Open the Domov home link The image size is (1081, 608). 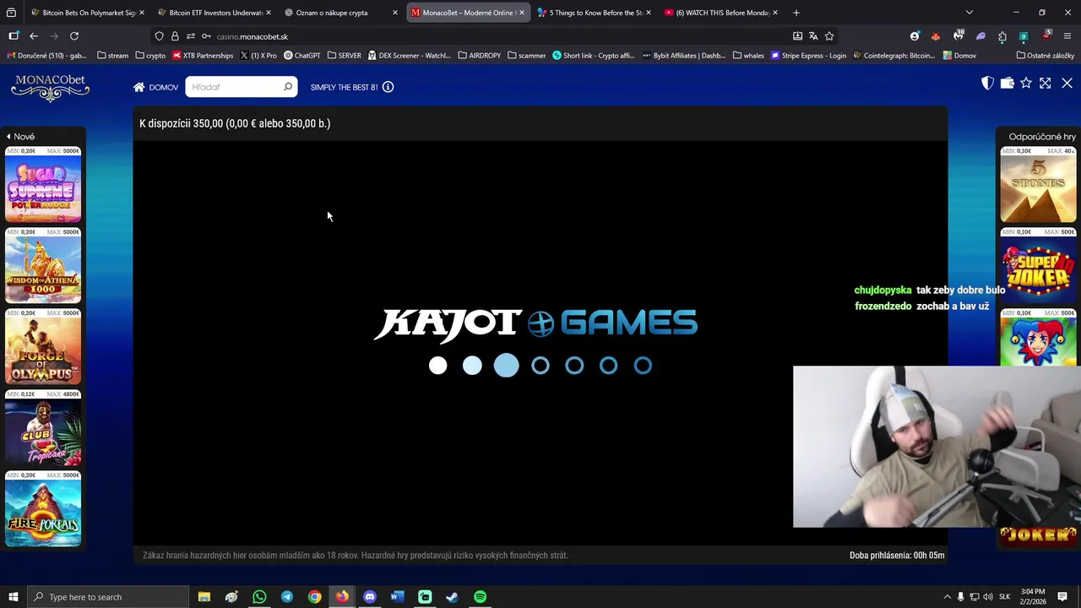(x=155, y=87)
